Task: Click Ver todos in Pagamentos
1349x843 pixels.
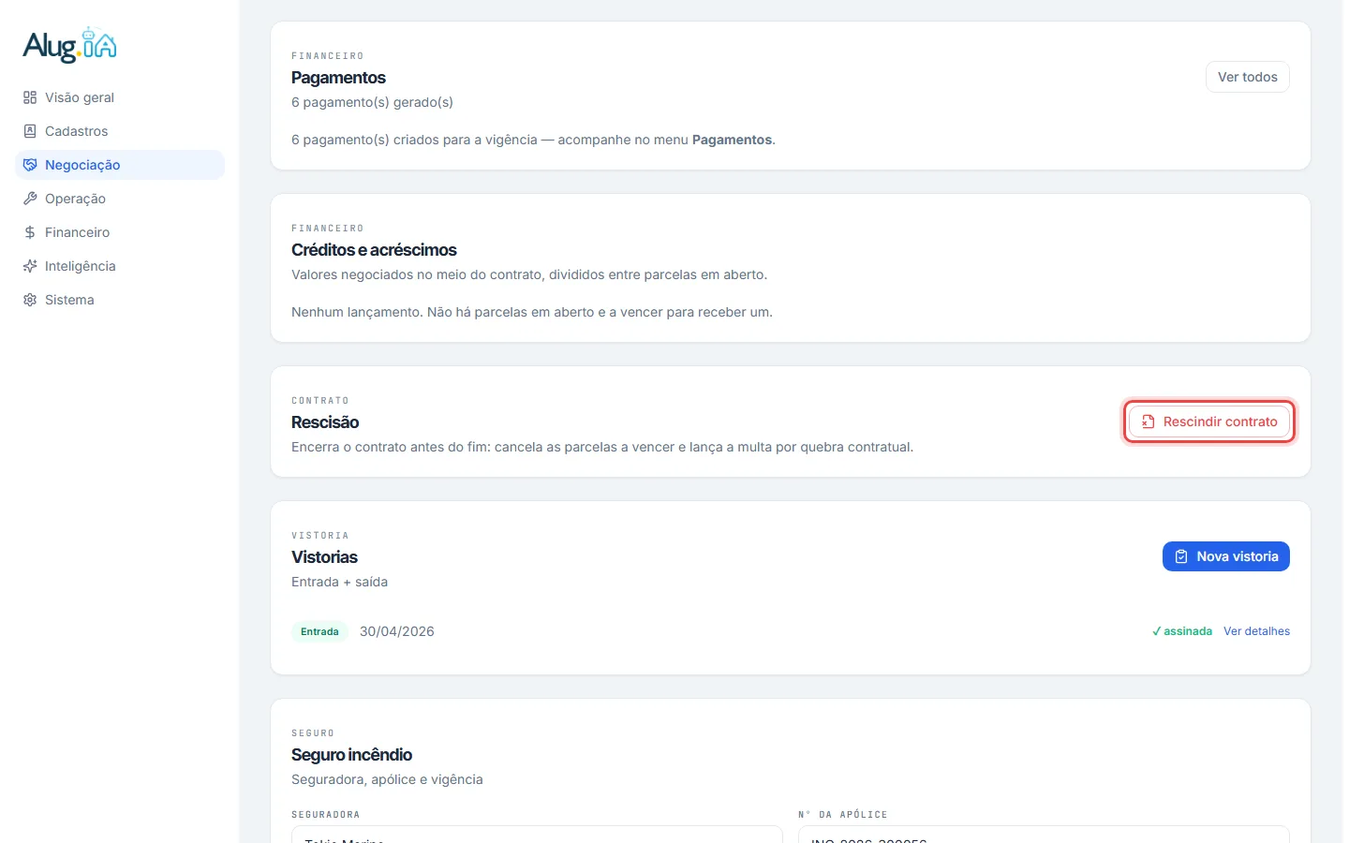Action: point(1248,77)
